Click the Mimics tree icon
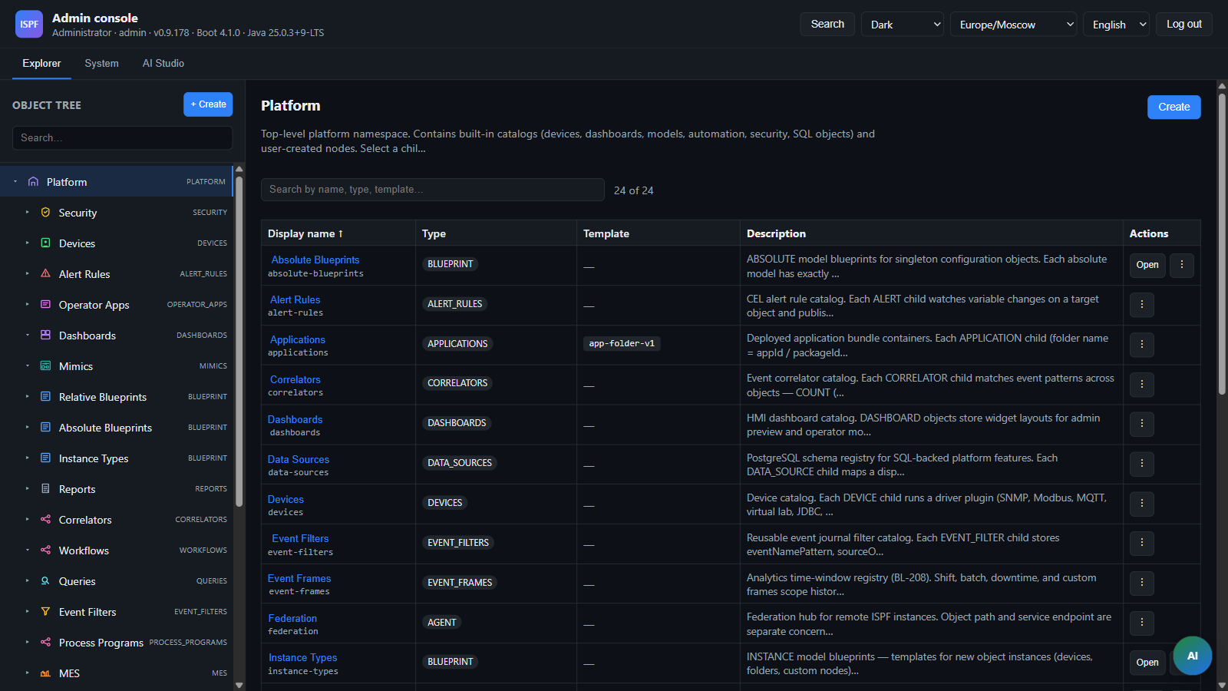Viewport: 1228px width, 691px height. tap(45, 366)
